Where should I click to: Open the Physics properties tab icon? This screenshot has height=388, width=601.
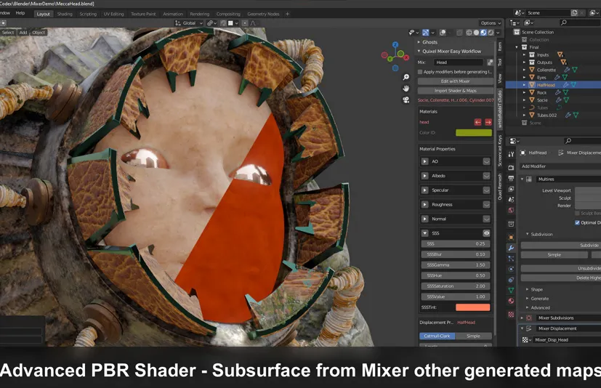click(x=511, y=269)
